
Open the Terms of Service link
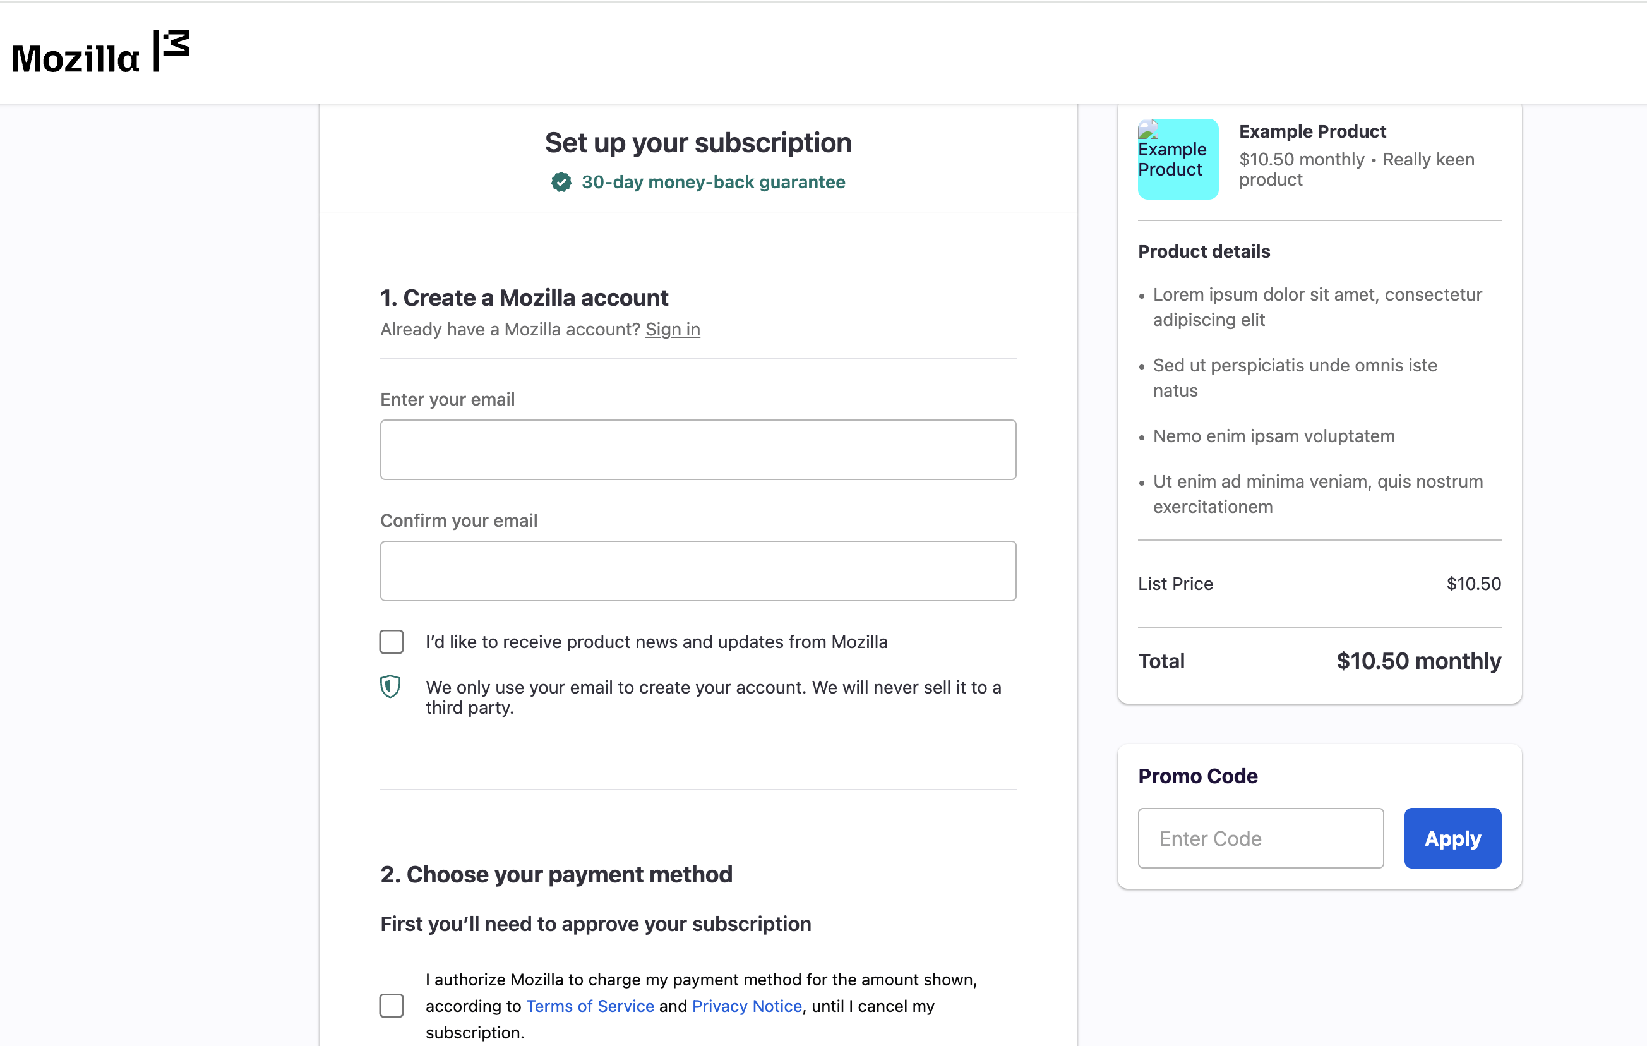(590, 1006)
